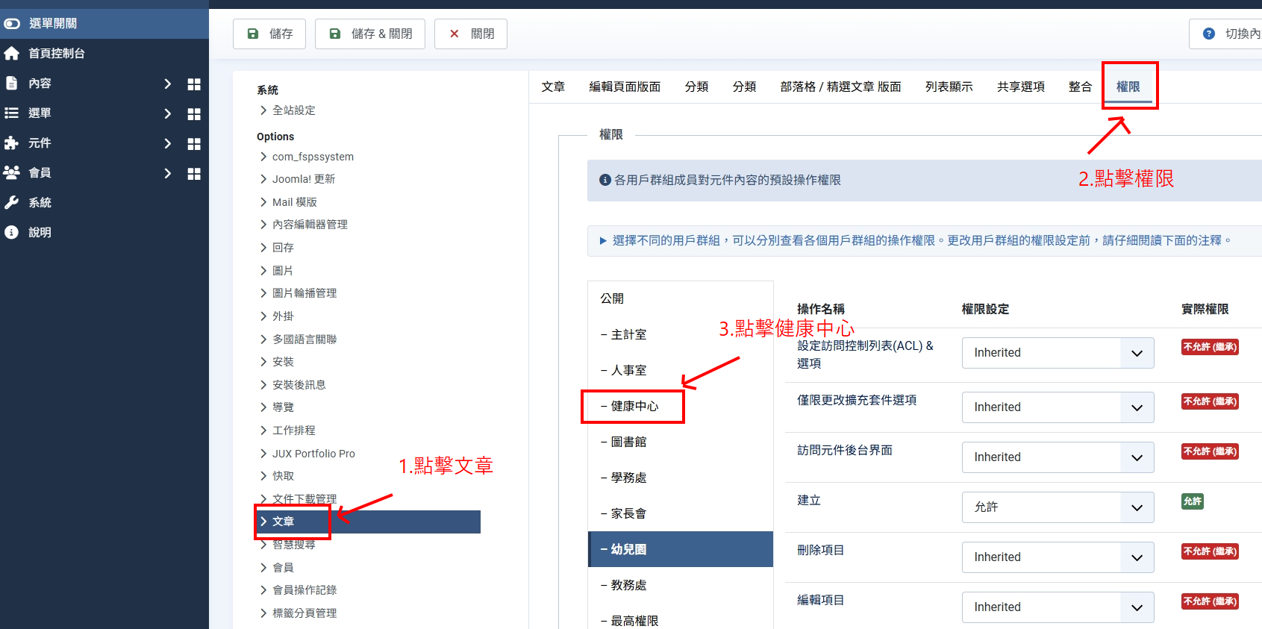Click the 儲存 save button
Viewport: 1262px width, 629px height.
tap(269, 34)
